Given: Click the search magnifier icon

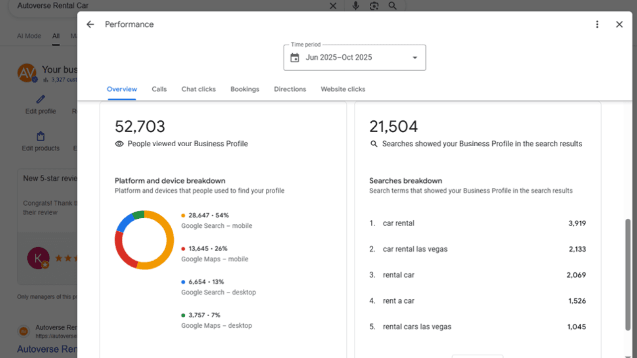Looking at the screenshot, I should [393, 6].
